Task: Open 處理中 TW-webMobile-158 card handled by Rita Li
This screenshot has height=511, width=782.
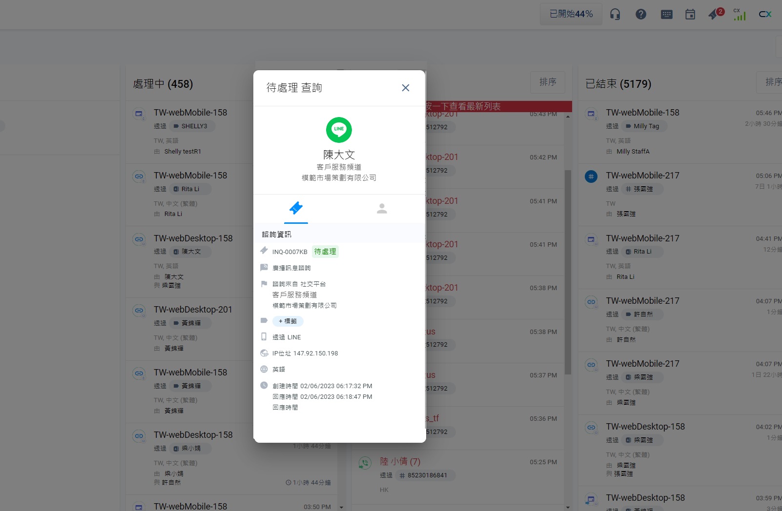Action: (189, 195)
